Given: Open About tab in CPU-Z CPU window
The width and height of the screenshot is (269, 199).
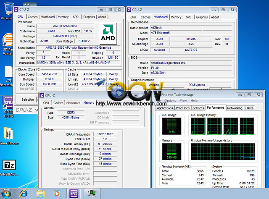Looking at the screenshot, I should [102, 17].
